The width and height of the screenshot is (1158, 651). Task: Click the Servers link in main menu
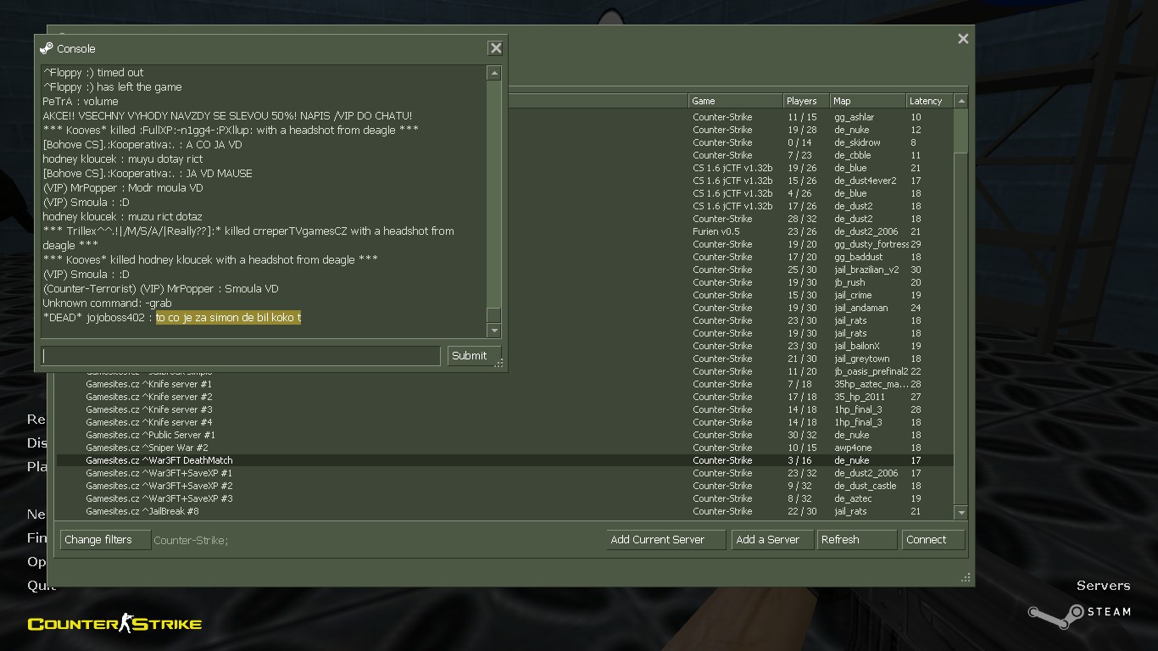pyautogui.click(x=1103, y=586)
